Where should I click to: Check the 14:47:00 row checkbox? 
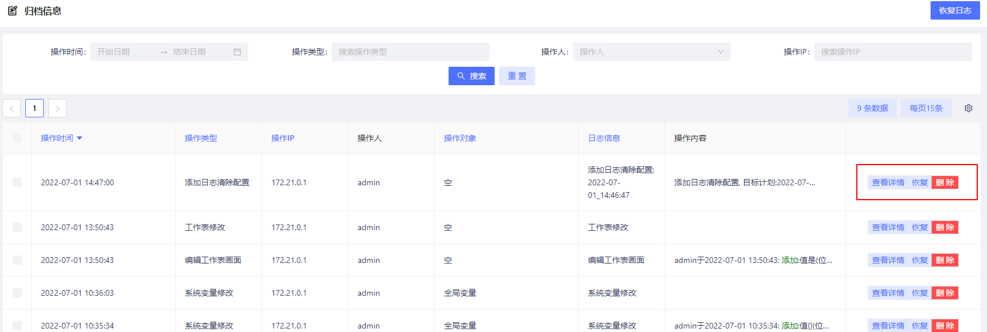coord(17,182)
